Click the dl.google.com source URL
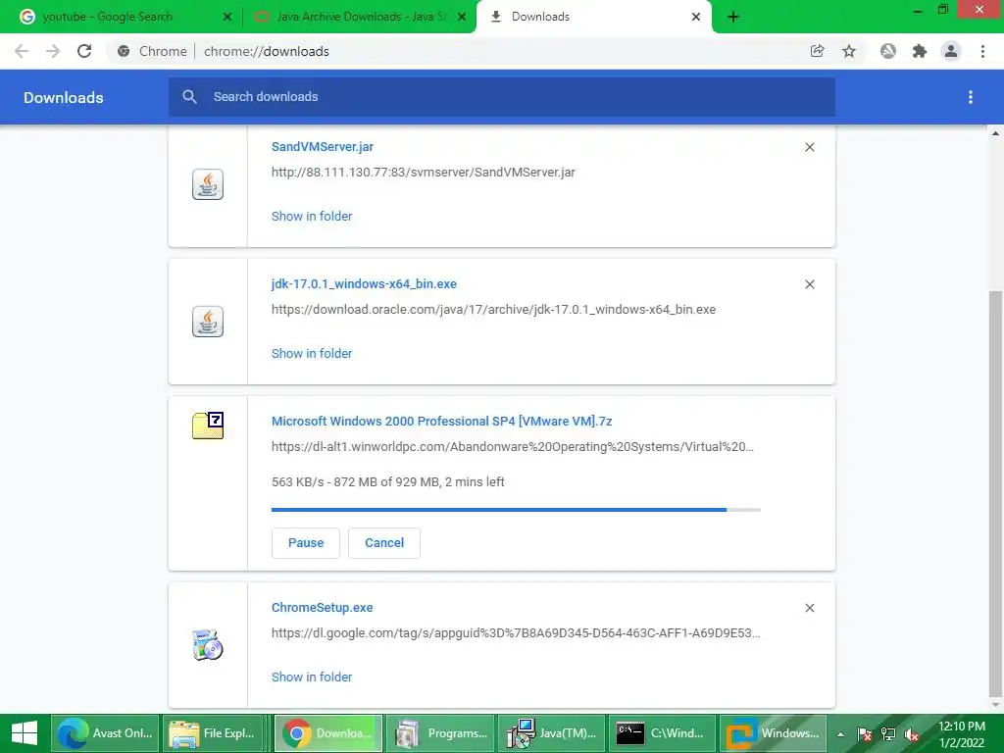1004x753 pixels. point(516,632)
